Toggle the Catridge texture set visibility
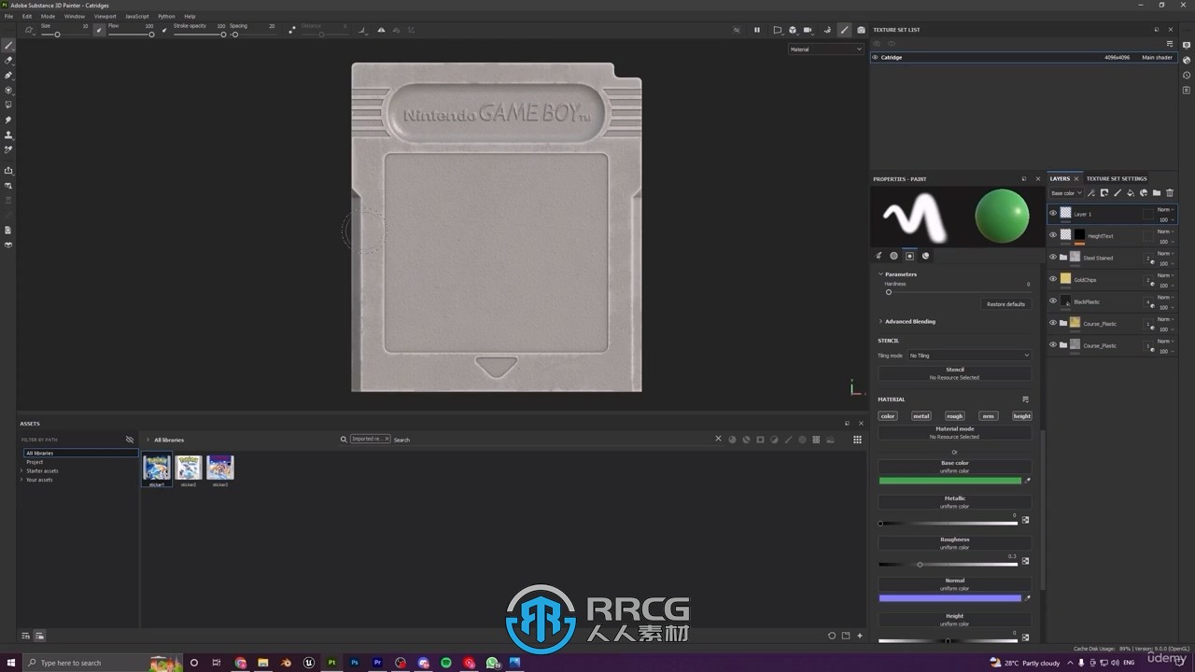The image size is (1195, 672). tap(875, 57)
